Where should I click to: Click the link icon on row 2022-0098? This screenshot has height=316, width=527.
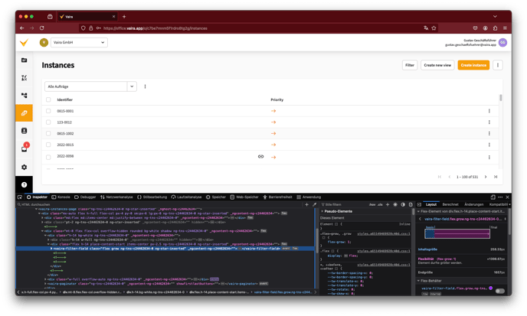pyautogui.click(x=260, y=157)
